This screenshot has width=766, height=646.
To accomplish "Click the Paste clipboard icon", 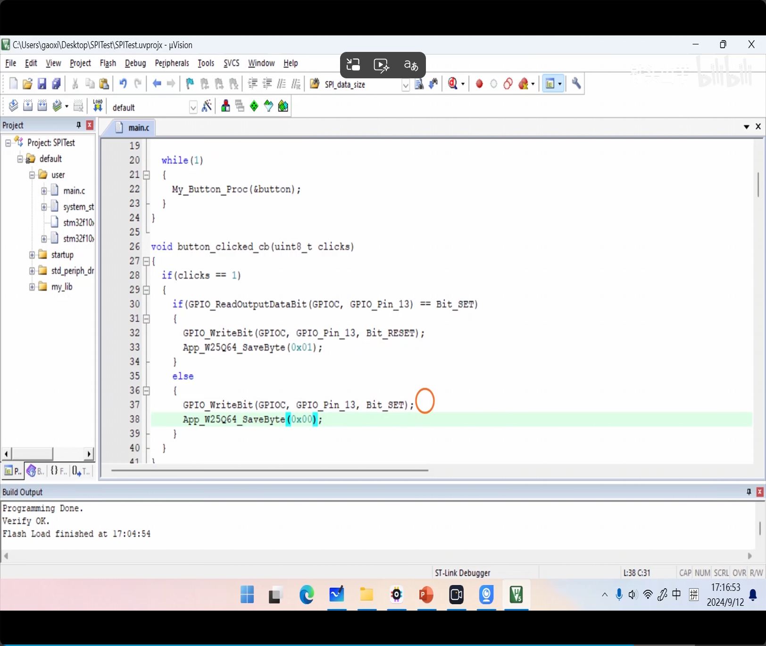I will [x=104, y=84].
